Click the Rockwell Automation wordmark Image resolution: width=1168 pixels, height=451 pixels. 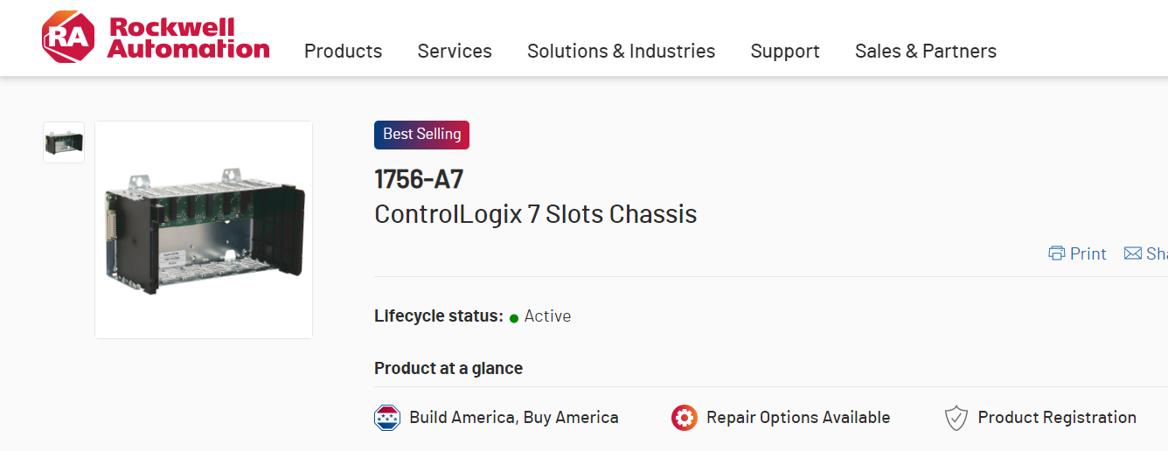tap(188, 38)
